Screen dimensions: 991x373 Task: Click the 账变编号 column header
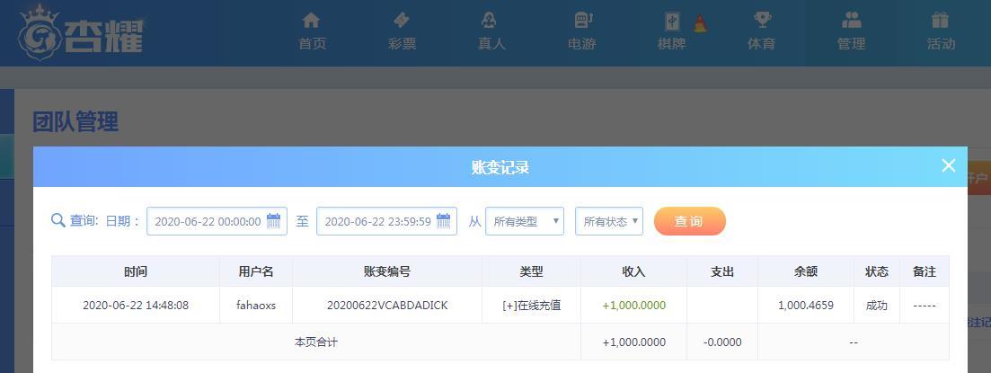pos(387,271)
